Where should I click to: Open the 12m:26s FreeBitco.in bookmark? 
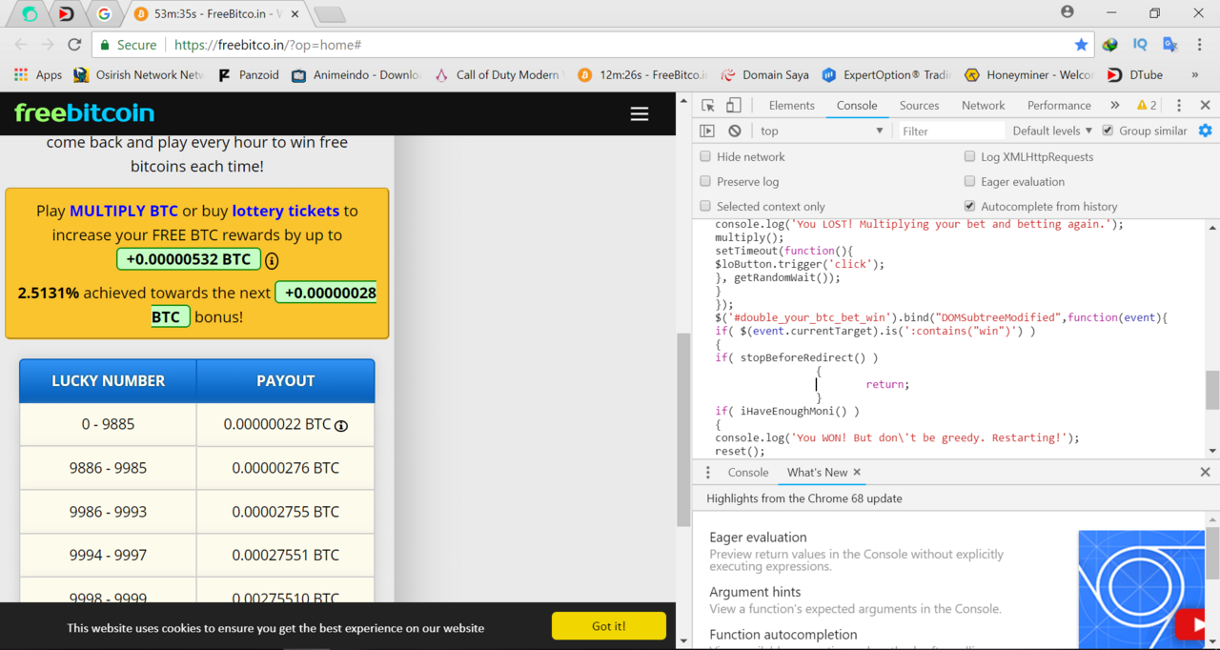coord(641,74)
